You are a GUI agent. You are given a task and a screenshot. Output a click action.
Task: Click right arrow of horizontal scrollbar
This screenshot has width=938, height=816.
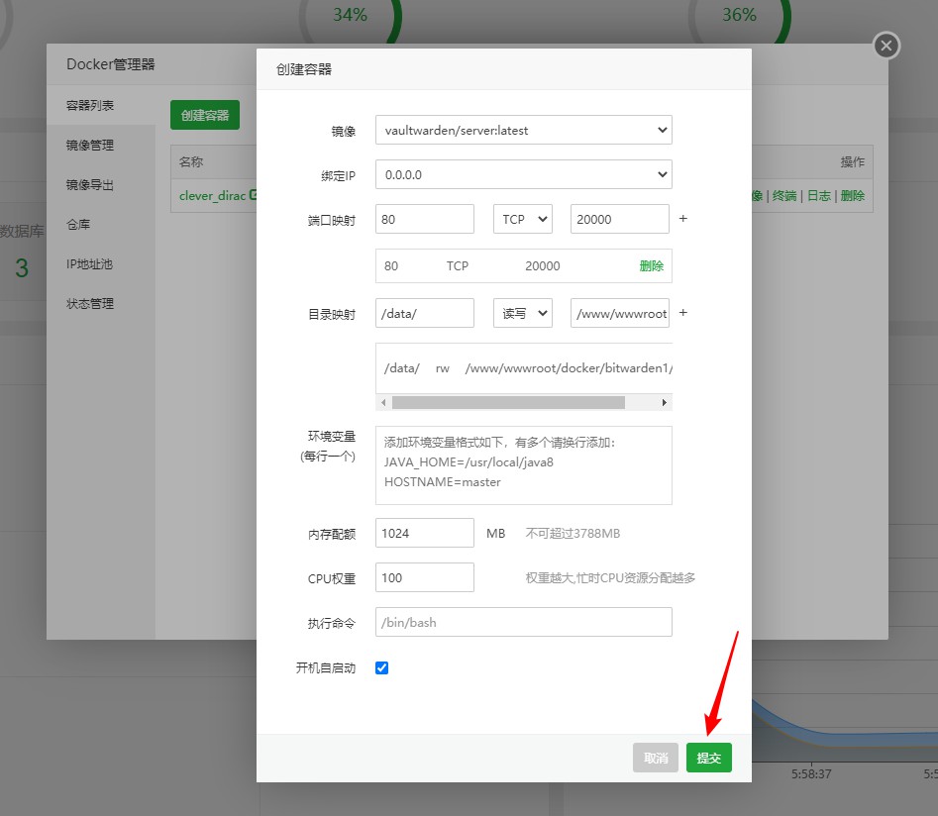click(664, 403)
